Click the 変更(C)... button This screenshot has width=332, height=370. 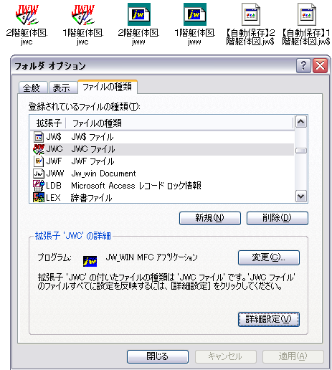pos(269,257)
